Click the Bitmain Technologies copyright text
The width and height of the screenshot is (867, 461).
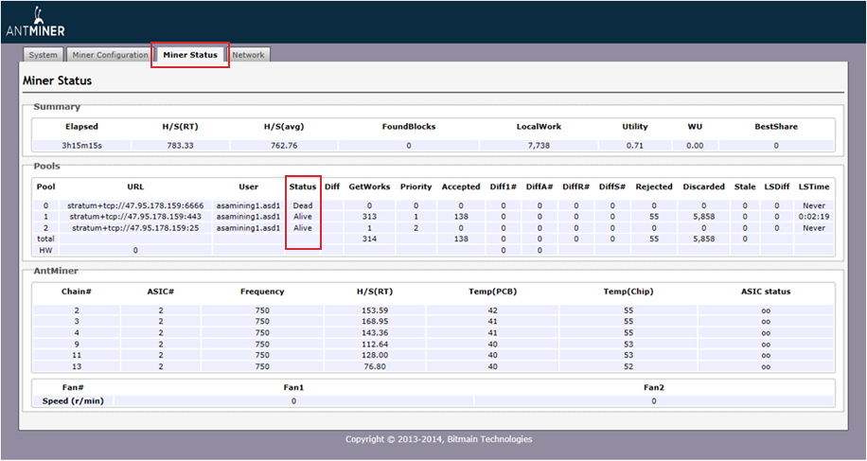(439, 439)
